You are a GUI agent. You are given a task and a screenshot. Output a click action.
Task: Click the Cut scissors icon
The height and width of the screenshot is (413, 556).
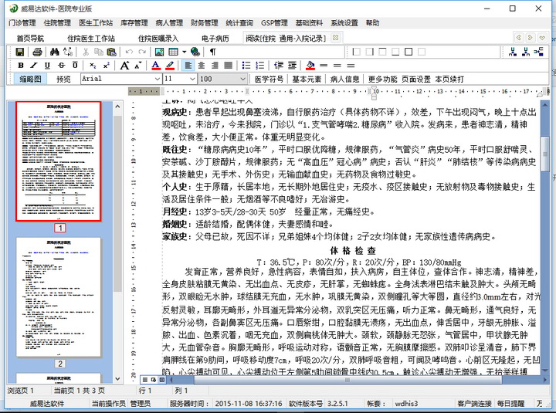point(86,52)
